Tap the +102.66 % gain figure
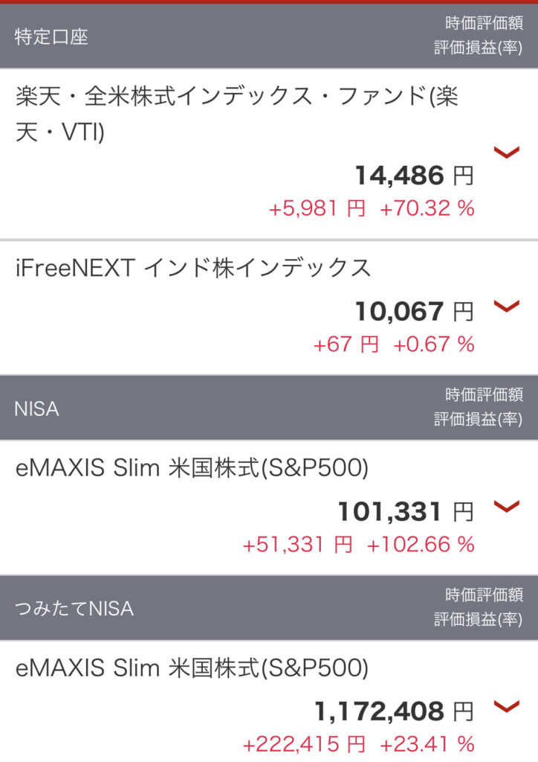The width and height of the screenshot is (538, 762). tap(421, 545)
